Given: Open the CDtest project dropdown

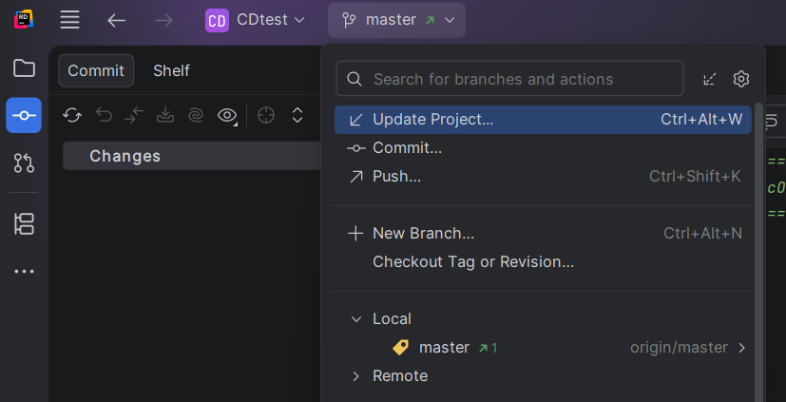Looking at the screenshot, I should pos(255,20).
